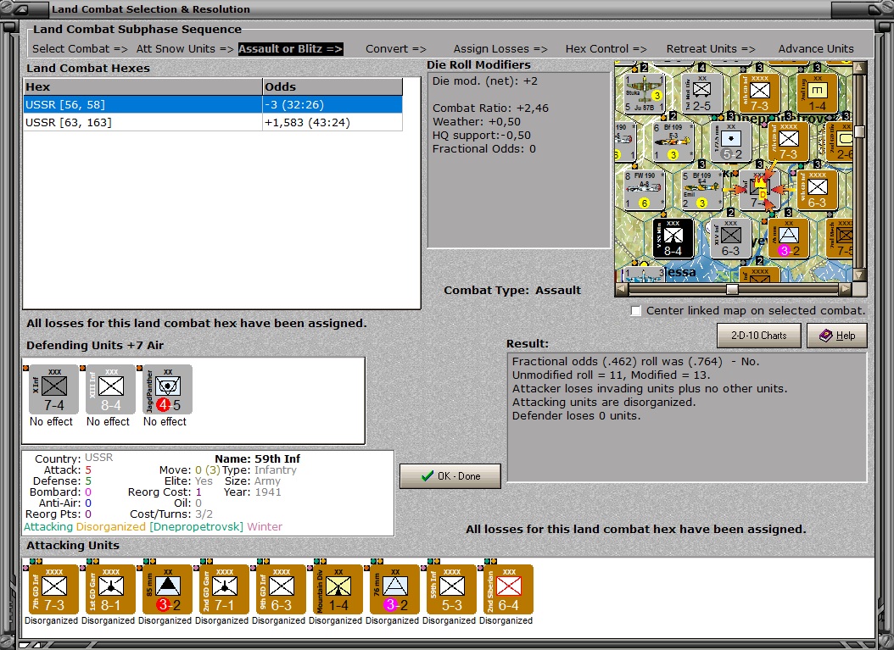
Task: Select the Mountain Div 1-4 attacking unit
Action: click(338, 589)
